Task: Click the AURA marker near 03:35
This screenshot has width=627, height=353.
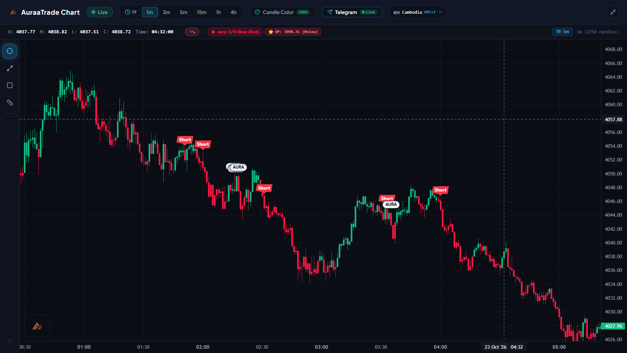Action: coord(391,205)
